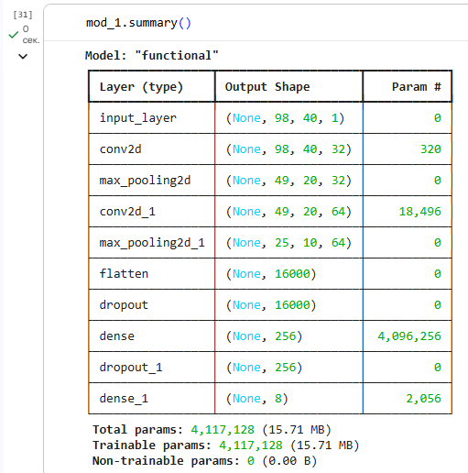Screen dimensions: 468x473
Task: Click the max_pooling2d_1 layer name
Action: pos(152,243)
